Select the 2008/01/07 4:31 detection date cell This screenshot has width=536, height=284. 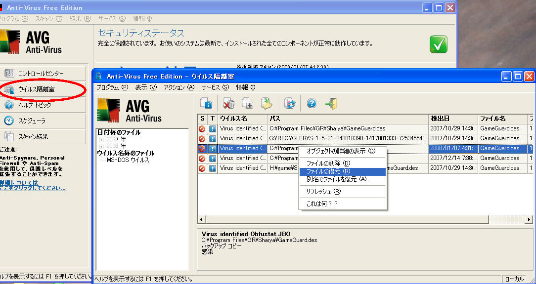[x=453, y=149]
